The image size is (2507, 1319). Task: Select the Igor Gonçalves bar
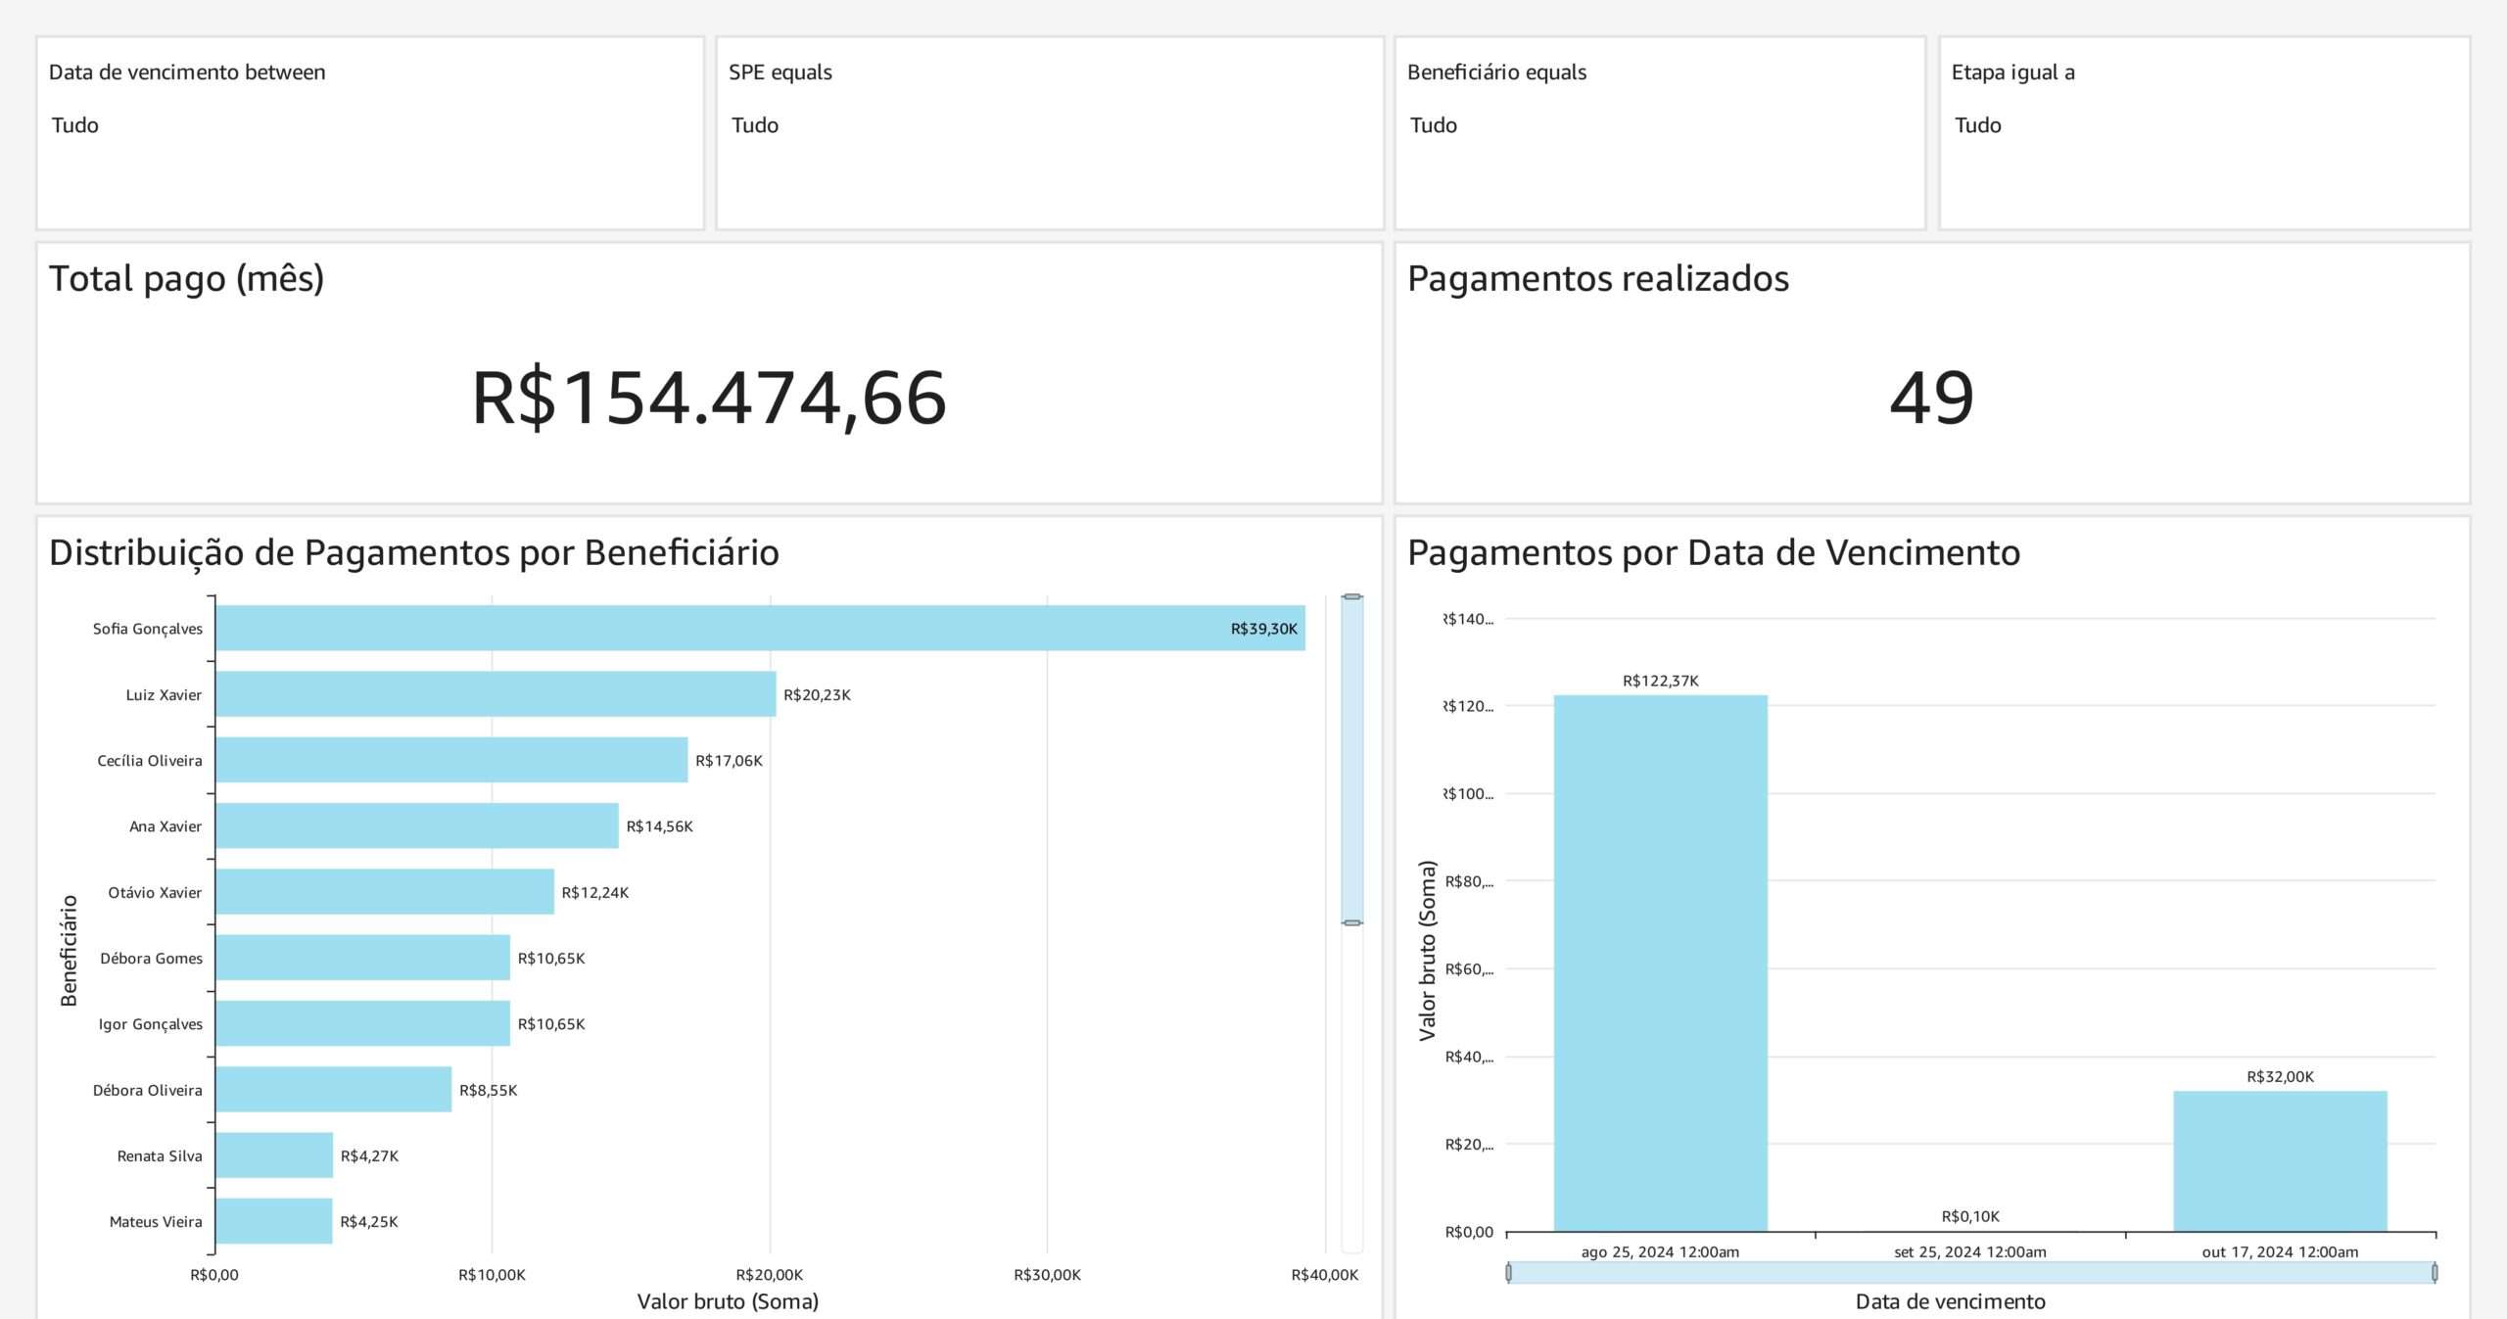pyautogui.click(x=362, y=1023)
